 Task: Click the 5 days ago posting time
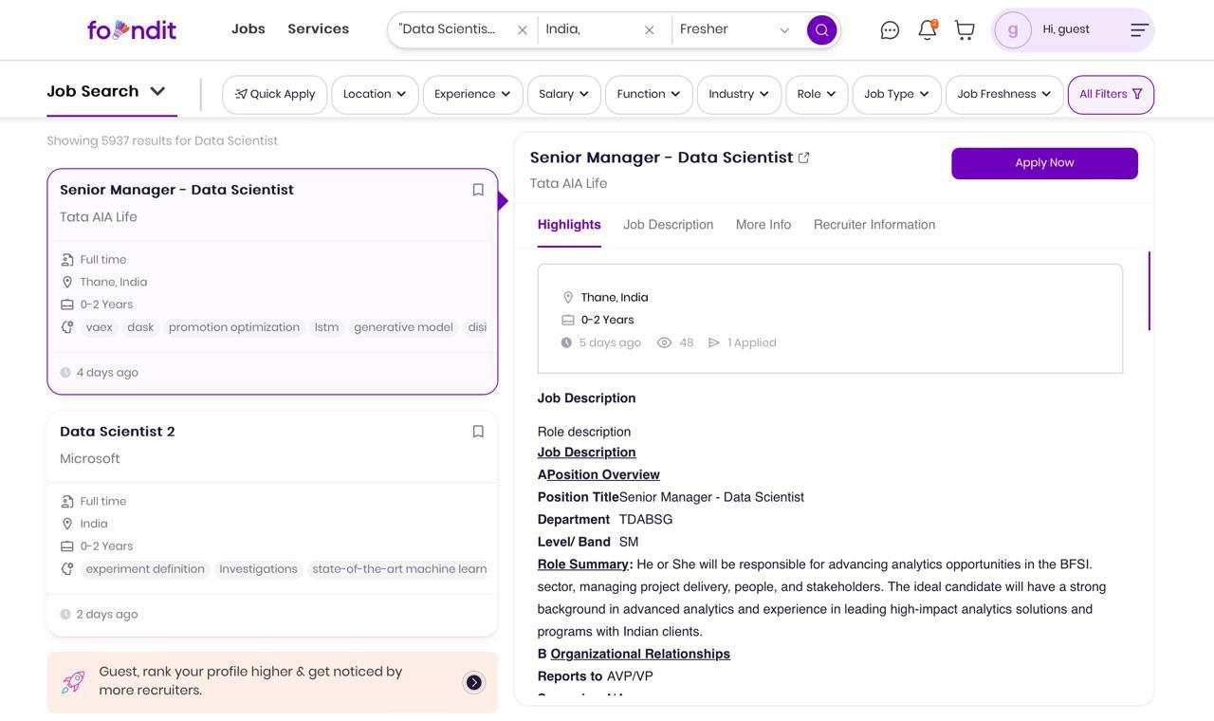[610, 342]
